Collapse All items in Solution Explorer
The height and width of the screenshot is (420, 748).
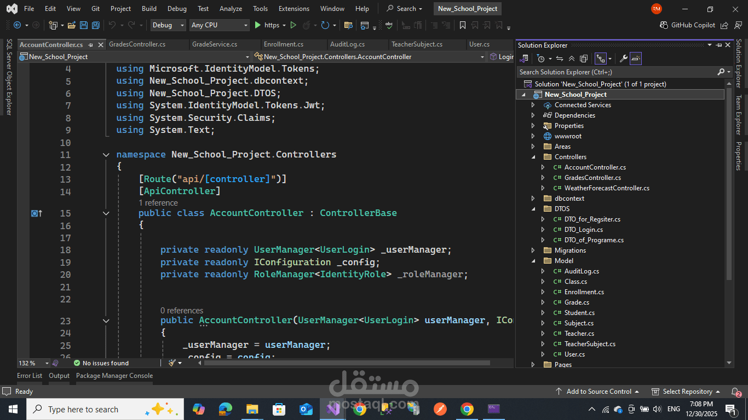(572, 58)
